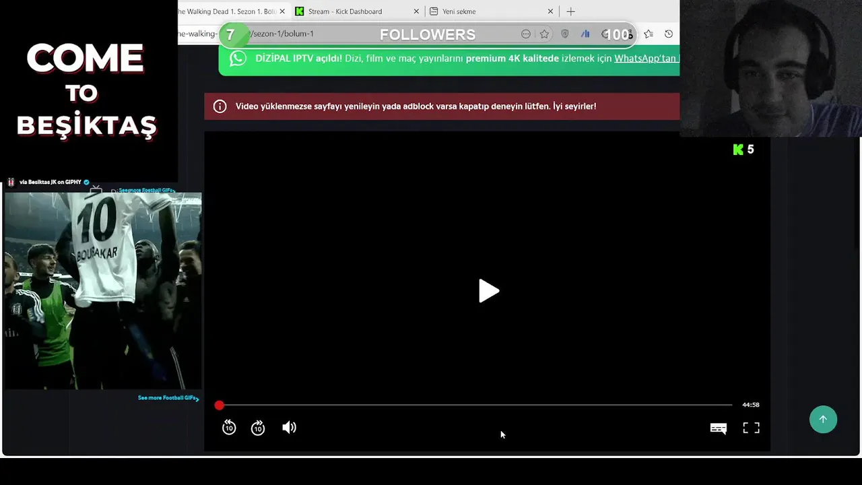
Task: Click the verified badge next to Besiktas JK
Action: point(86,182)
